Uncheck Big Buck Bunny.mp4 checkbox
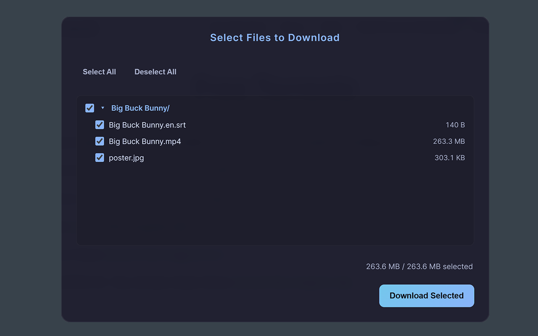This screenshot has height=336, width=538. tap(100, 141)
